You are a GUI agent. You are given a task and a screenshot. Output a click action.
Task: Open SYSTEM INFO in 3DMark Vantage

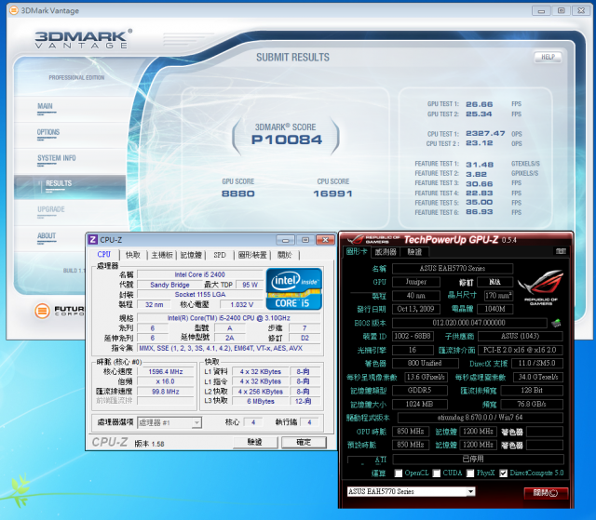click(x=57, y=158)
